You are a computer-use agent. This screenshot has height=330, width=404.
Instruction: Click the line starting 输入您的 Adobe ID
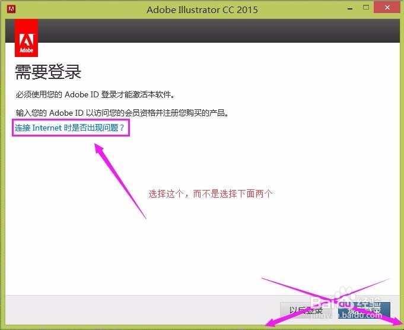122,113
